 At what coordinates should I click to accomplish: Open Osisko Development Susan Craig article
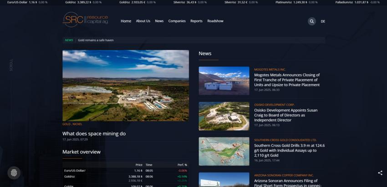click(x=286, y=115)
